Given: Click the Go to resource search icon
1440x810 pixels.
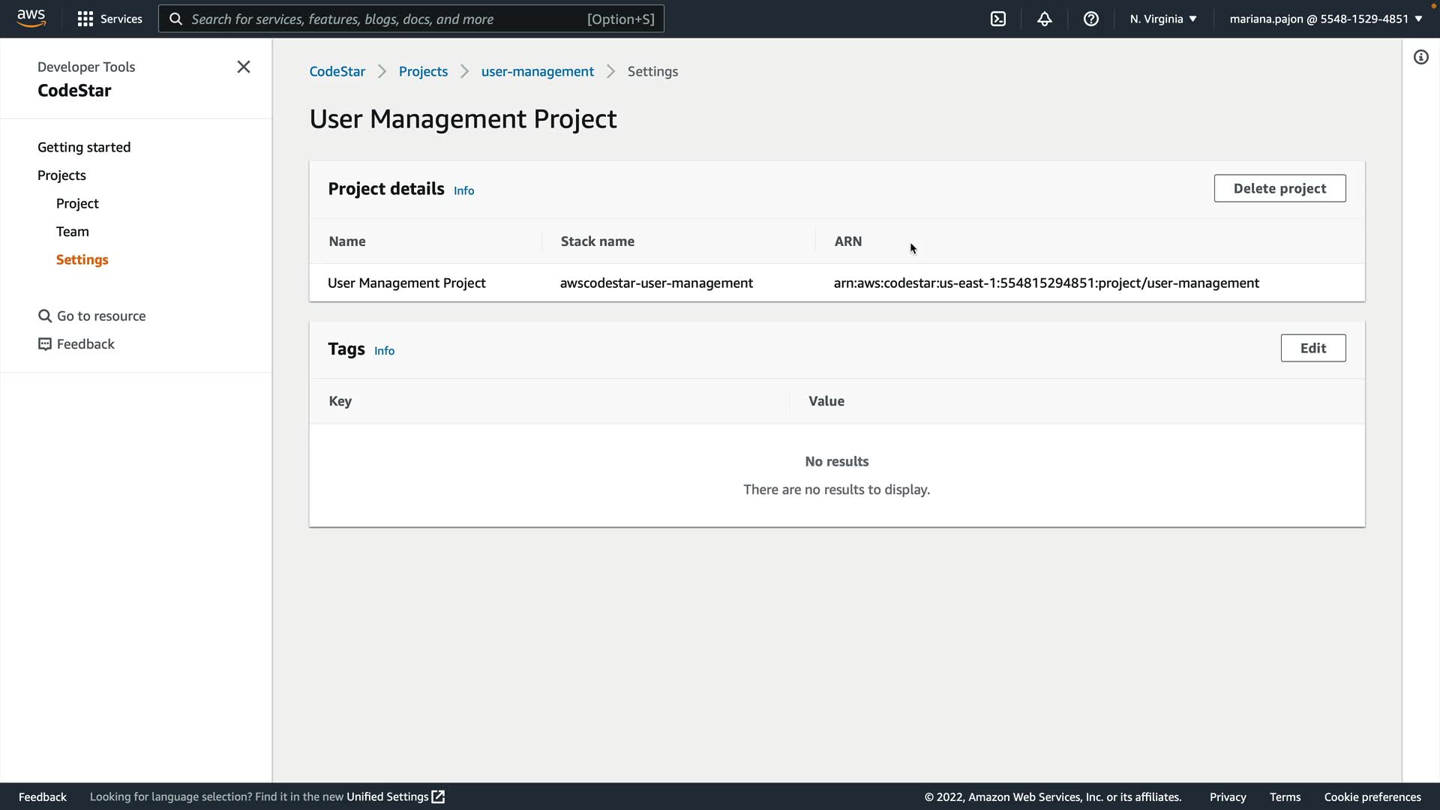Looking at the screenshot, I should point(45,316).
